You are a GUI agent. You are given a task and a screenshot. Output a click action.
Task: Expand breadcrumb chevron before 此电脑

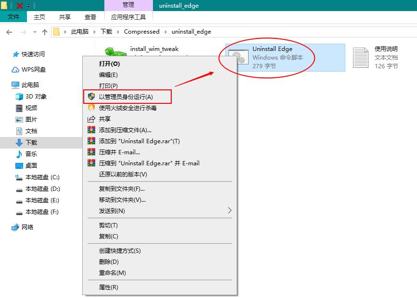tap(65, 32)
